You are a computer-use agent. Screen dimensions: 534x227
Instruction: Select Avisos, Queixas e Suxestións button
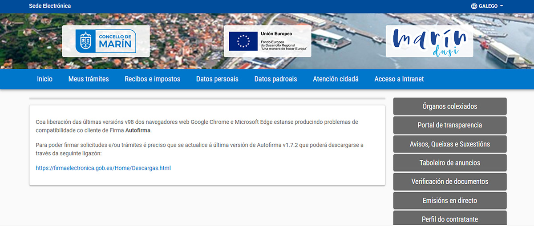point(449,144)
